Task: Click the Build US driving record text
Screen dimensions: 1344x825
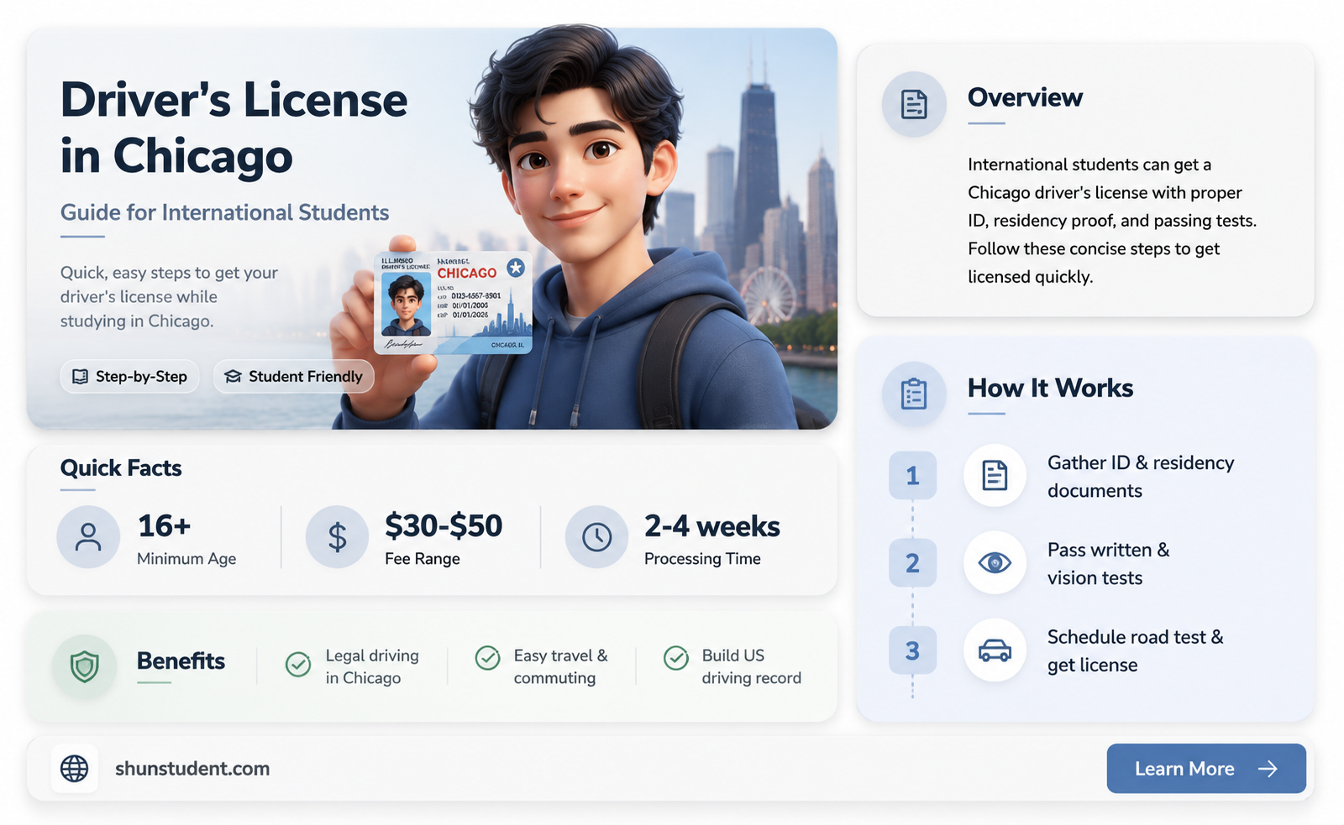Action: (752, 666)
